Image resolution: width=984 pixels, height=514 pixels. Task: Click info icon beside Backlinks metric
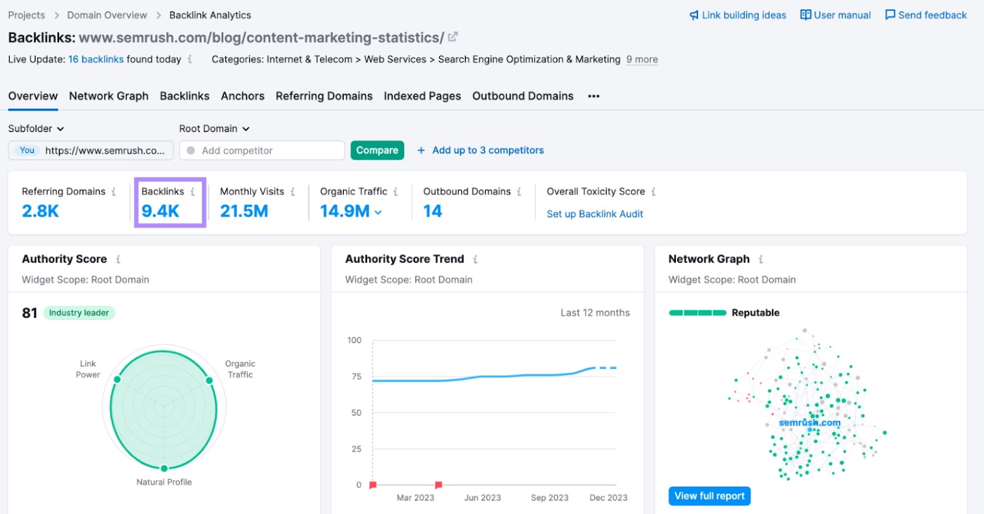(x=192, y=192)
